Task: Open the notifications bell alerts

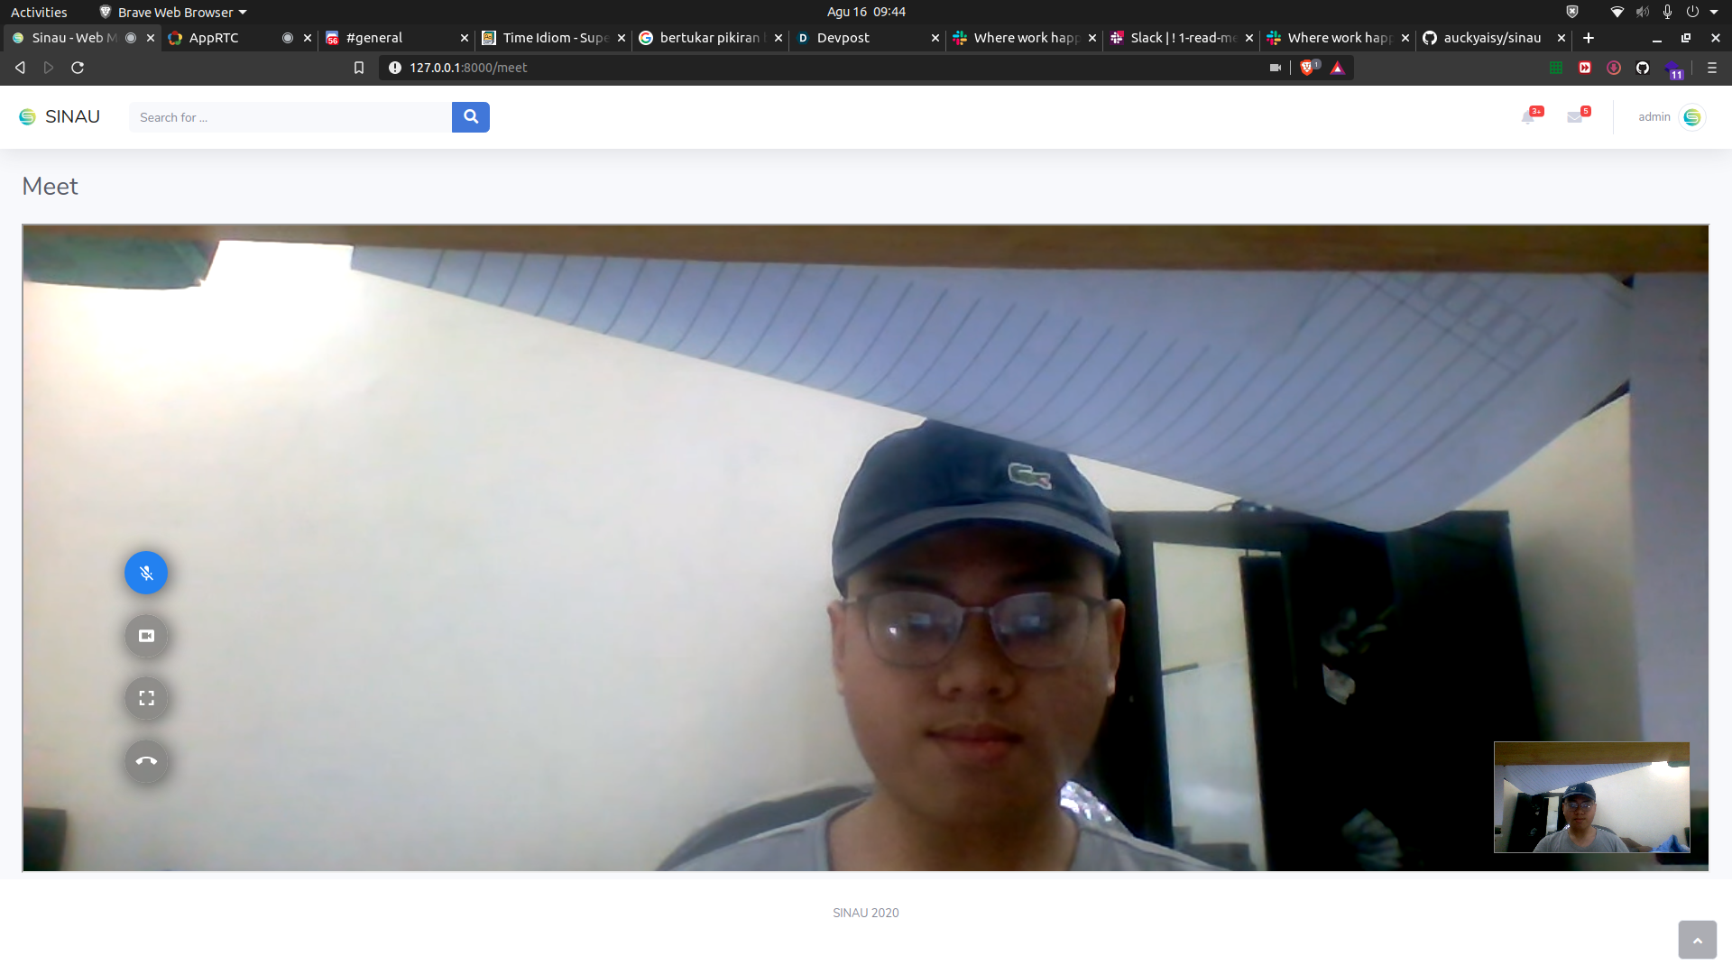Action: pyautogui.click(x=1528, y=117)
